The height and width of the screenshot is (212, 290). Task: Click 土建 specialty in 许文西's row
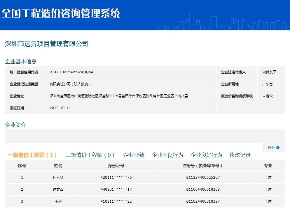pyautogui.click(x=268, y=190)
